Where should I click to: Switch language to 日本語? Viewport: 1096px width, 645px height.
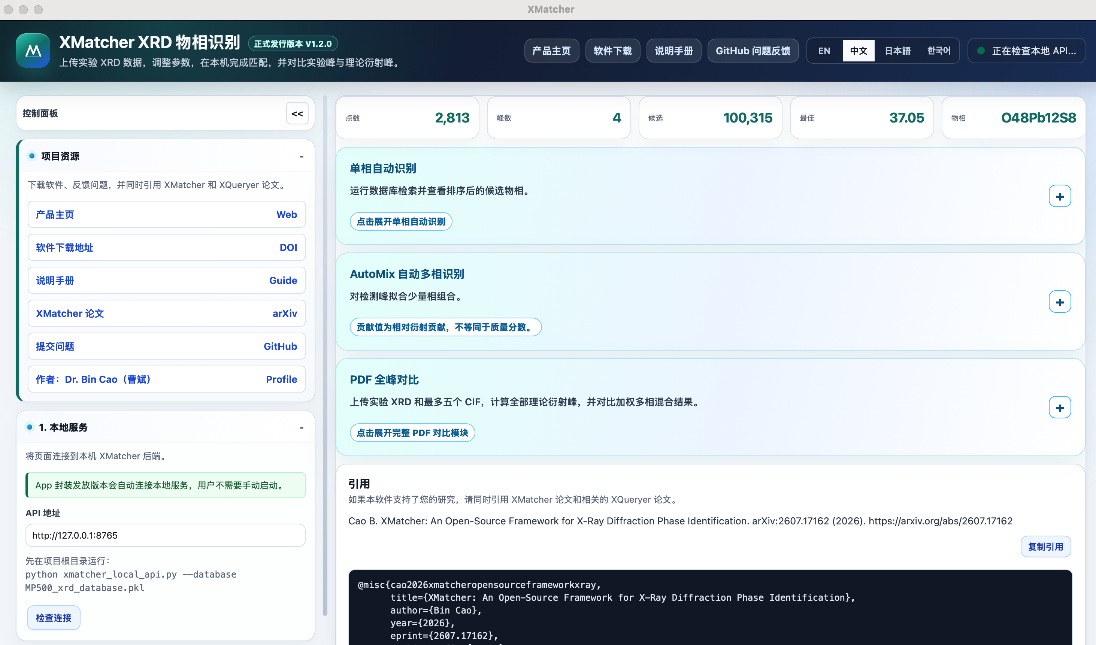coord(897,51)
